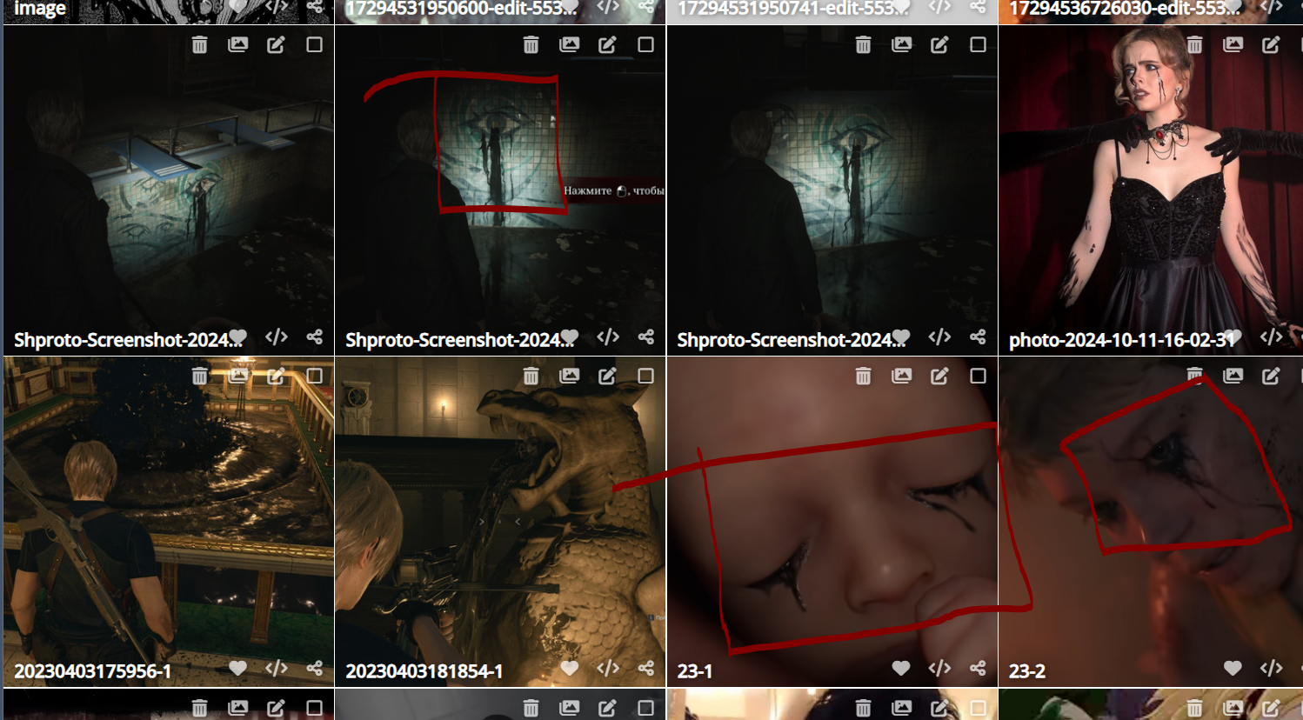Share the 20230403175956-1 image
The width and height of the screenshot is (1303, 720).
pos(314,668)
